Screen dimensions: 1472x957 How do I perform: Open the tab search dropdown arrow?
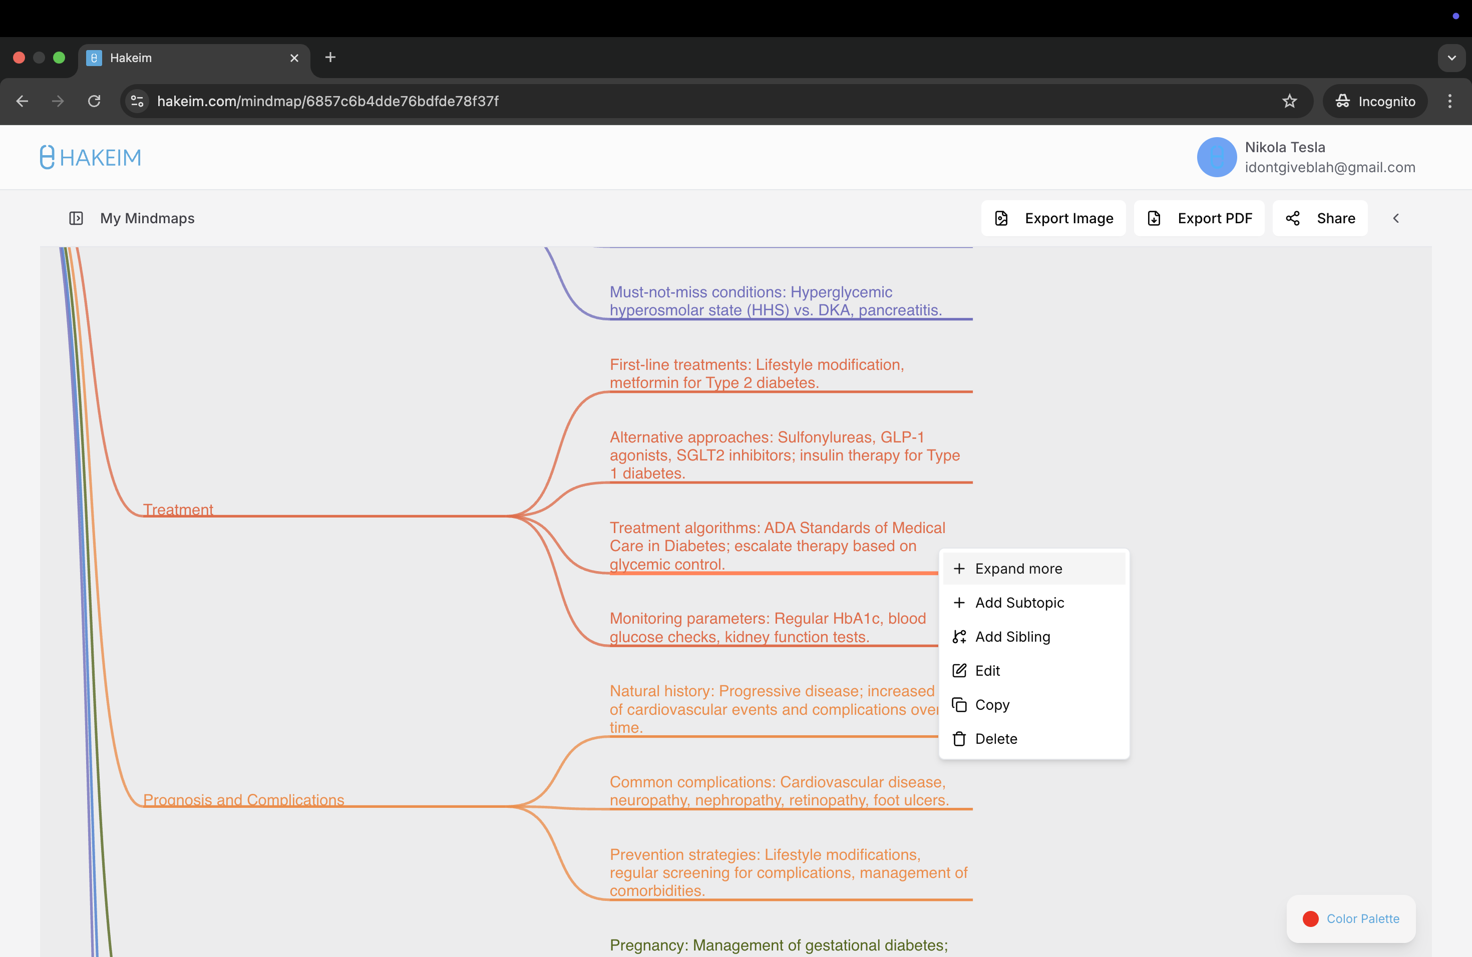[x=1451, y=58]
